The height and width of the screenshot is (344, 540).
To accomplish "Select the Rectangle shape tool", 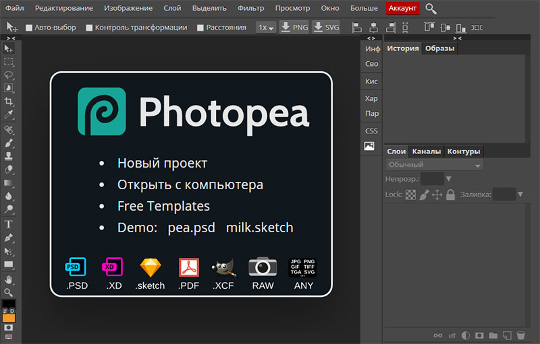I will coord(9,265).
